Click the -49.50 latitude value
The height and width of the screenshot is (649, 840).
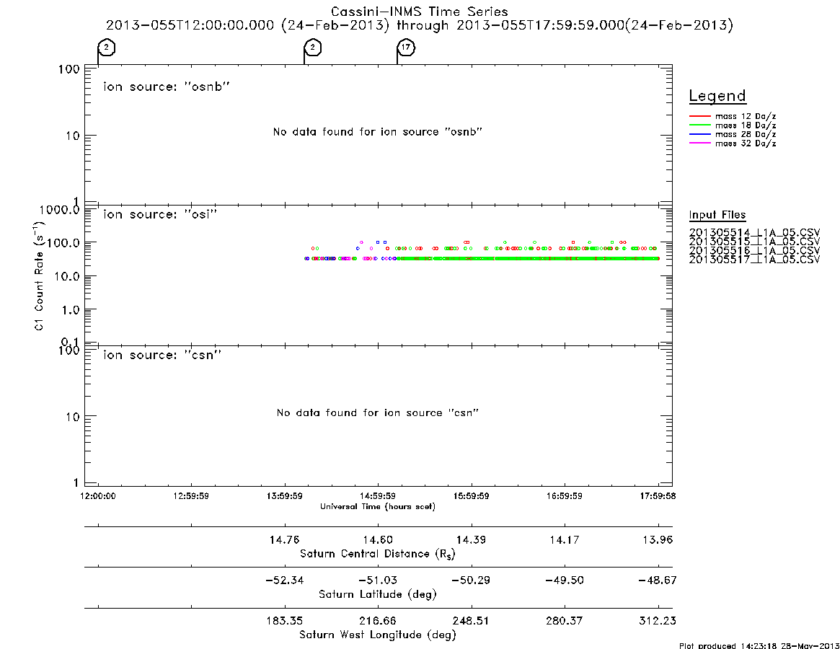point(565,580)
